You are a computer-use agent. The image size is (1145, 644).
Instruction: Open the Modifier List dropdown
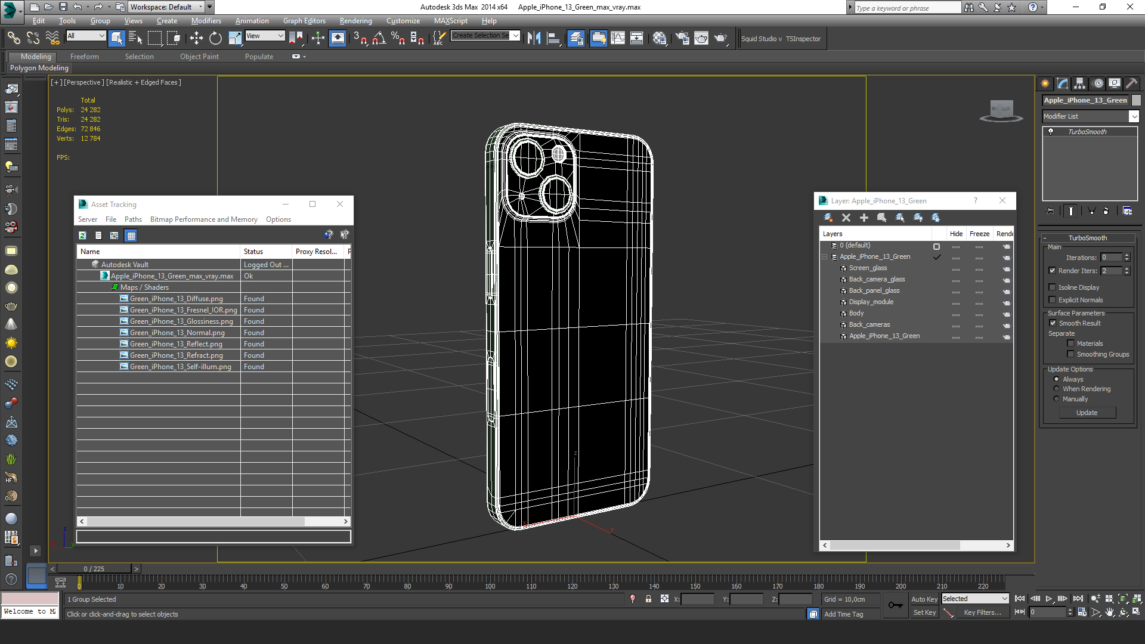(x=1134, y=117)
